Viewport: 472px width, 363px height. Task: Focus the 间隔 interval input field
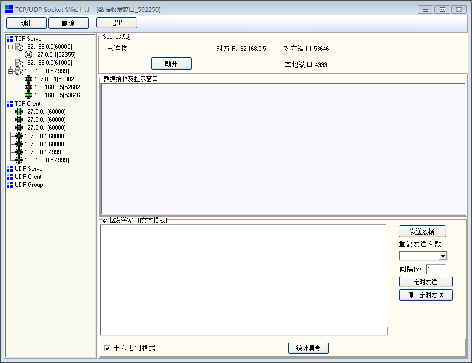coord(435,269)
